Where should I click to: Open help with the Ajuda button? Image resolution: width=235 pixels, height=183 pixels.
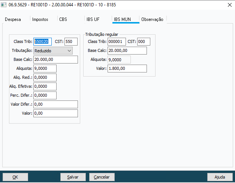(220, 177)
